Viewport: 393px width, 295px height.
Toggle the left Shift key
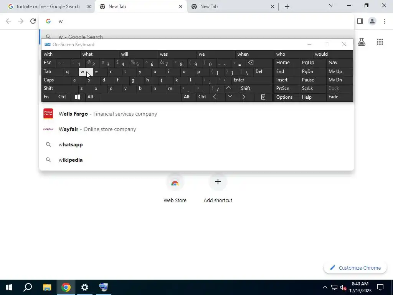tap(59, 88)
